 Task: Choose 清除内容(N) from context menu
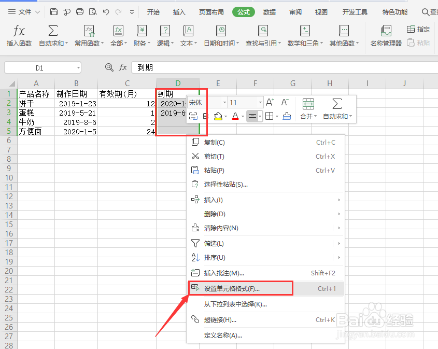click(265, 228)
